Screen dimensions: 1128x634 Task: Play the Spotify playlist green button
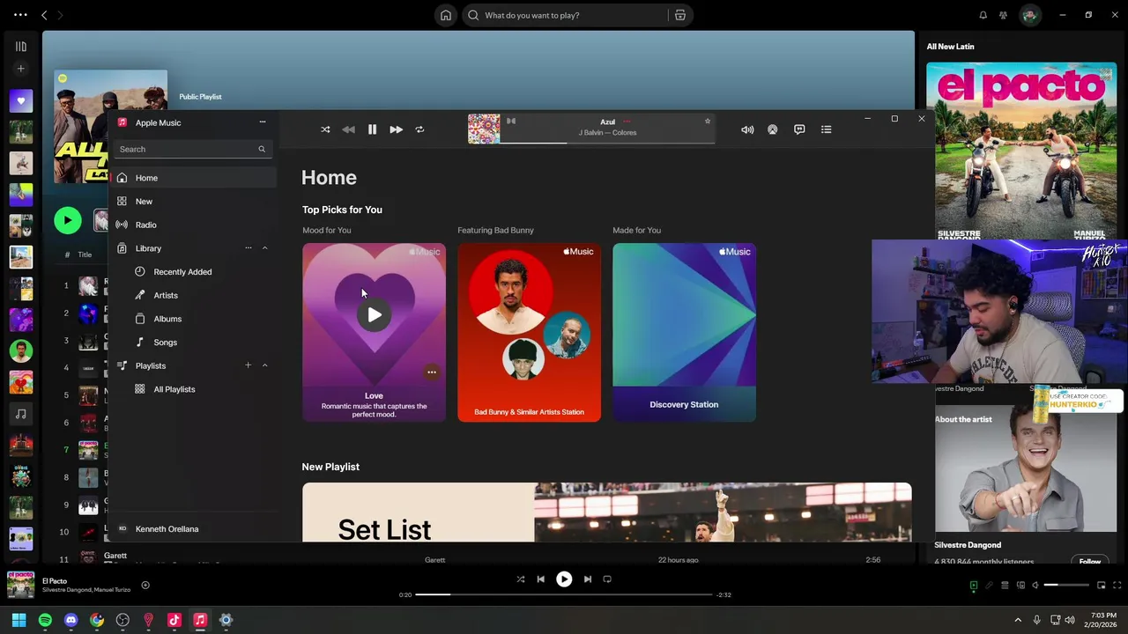68,220
